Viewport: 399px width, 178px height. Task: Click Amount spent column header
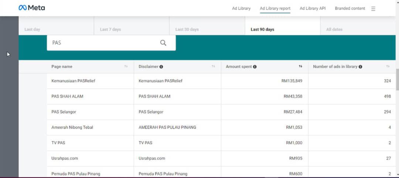pos(239,67)
